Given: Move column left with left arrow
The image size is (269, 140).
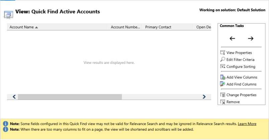Looking at the screenshot, I should click(232, 38).
